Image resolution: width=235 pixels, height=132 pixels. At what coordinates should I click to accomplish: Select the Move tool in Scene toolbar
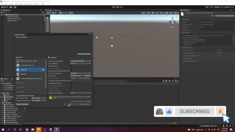click(47, 21)
